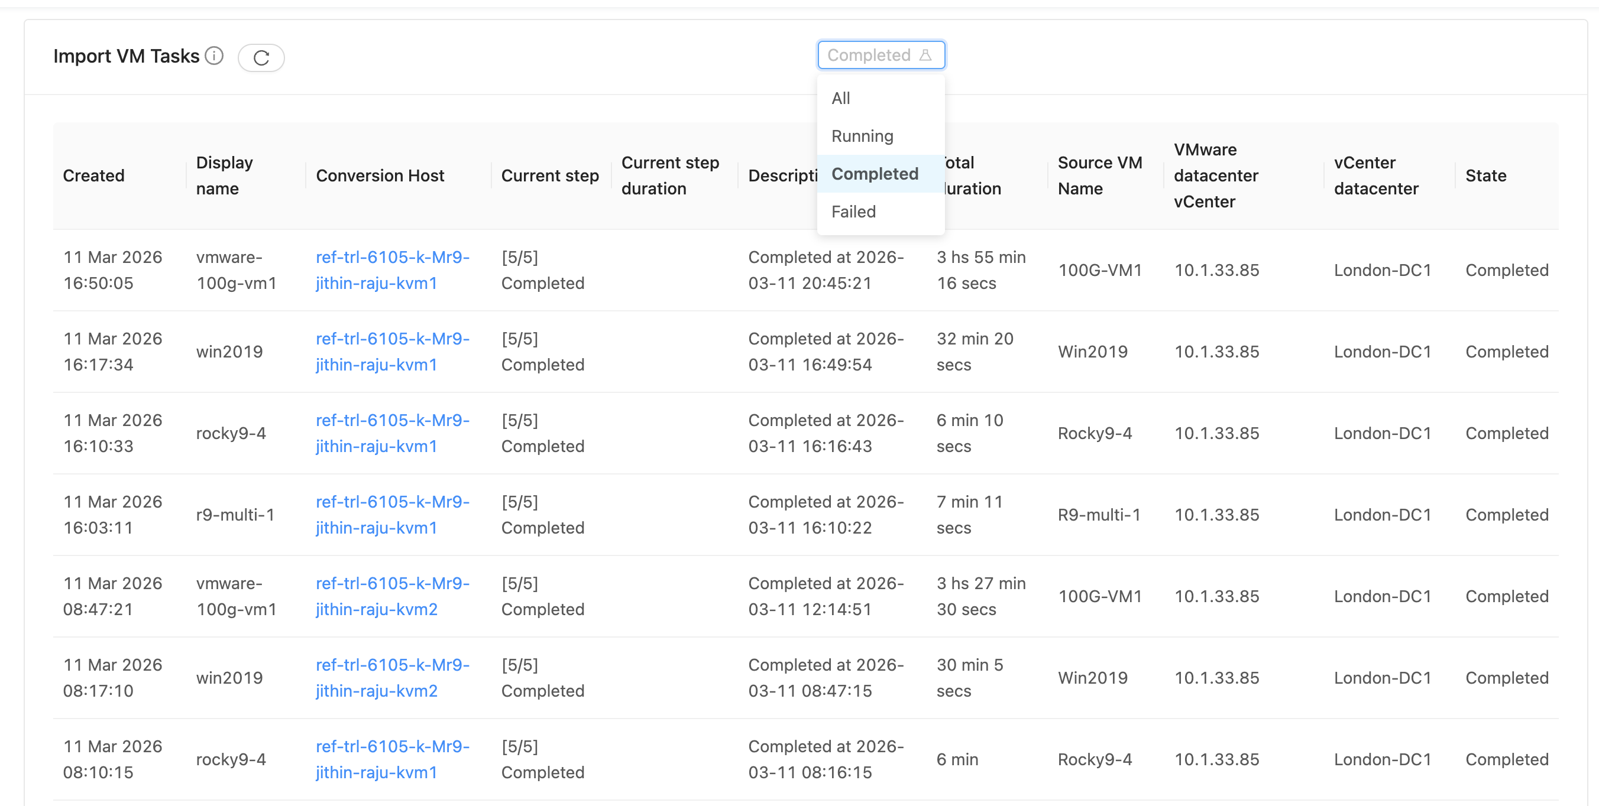
Task: Click the Conversion Host column header
Action: [x=380, y=175]
